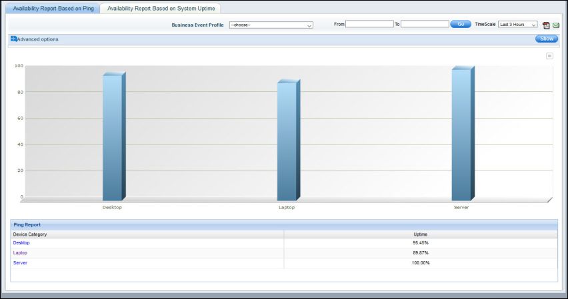Open the Laptop category link
Viewport: 568px width, 299px height.
coord(20,252)
